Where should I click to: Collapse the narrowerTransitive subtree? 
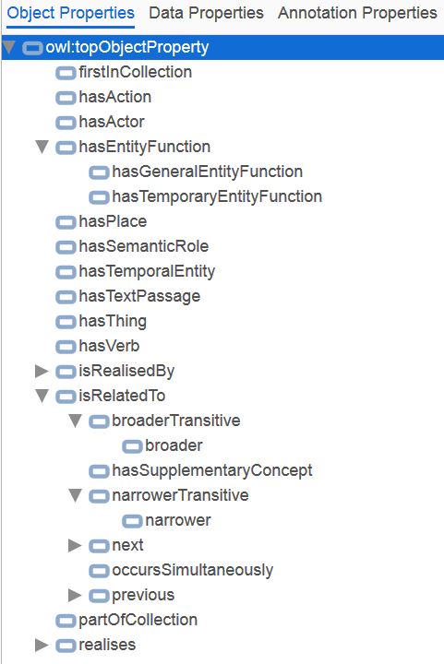pos(75,495)
